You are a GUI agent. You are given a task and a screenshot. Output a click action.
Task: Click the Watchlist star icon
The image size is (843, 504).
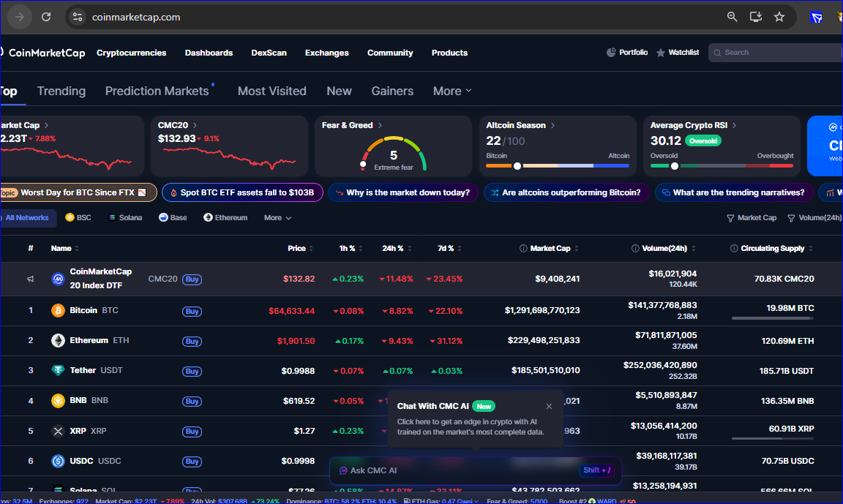click(661, 53)
